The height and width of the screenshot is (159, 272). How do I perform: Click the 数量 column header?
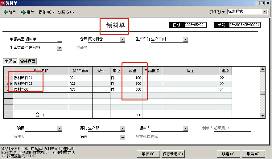[133, 71]
